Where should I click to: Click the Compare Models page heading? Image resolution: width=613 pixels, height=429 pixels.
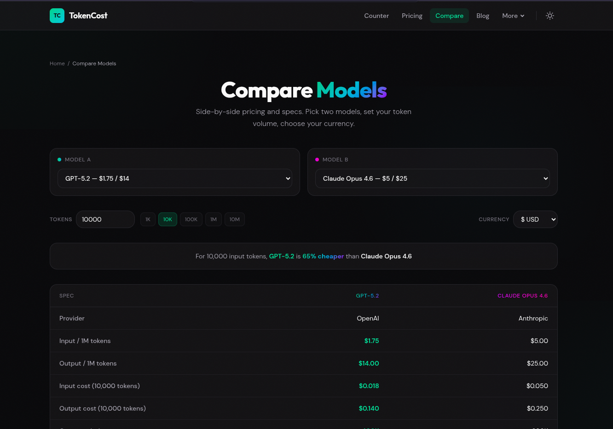click(x=304, y=90)
